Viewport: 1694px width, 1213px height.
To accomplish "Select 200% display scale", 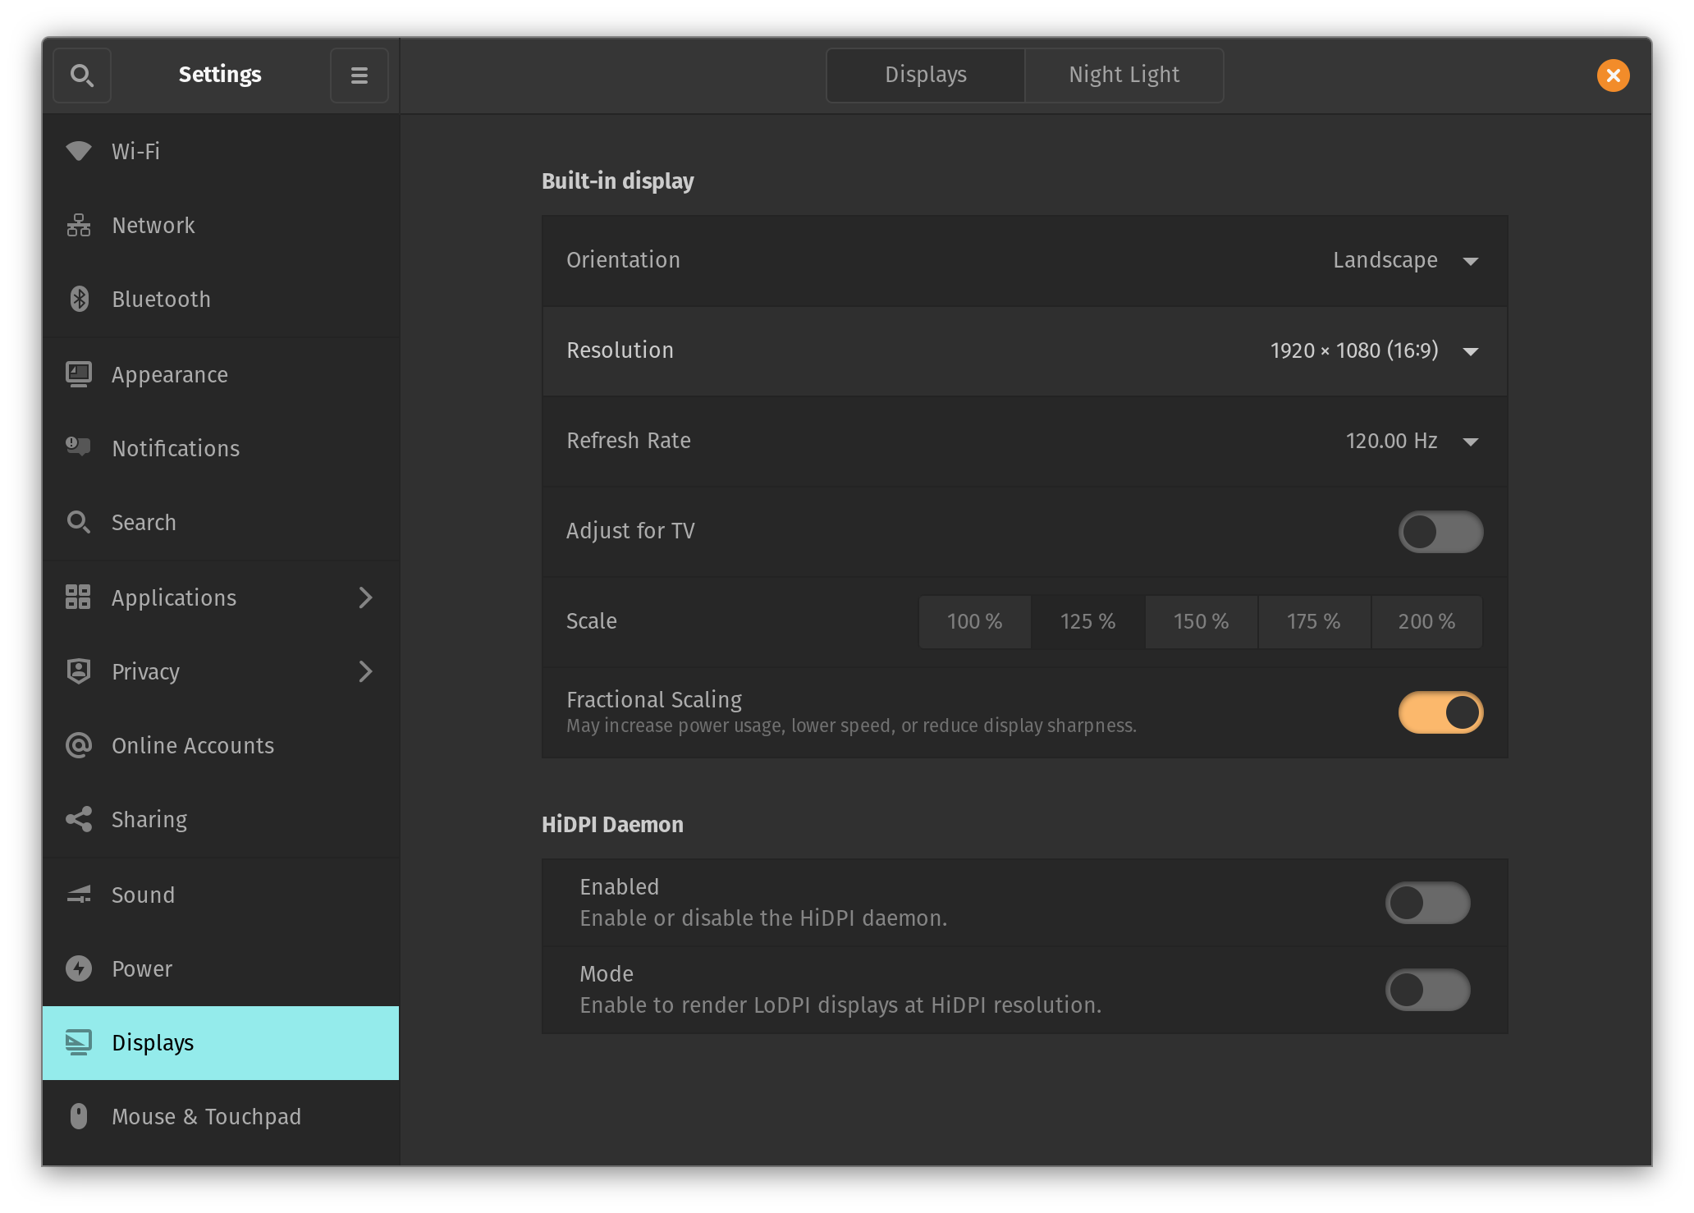I will (1425, 621).
